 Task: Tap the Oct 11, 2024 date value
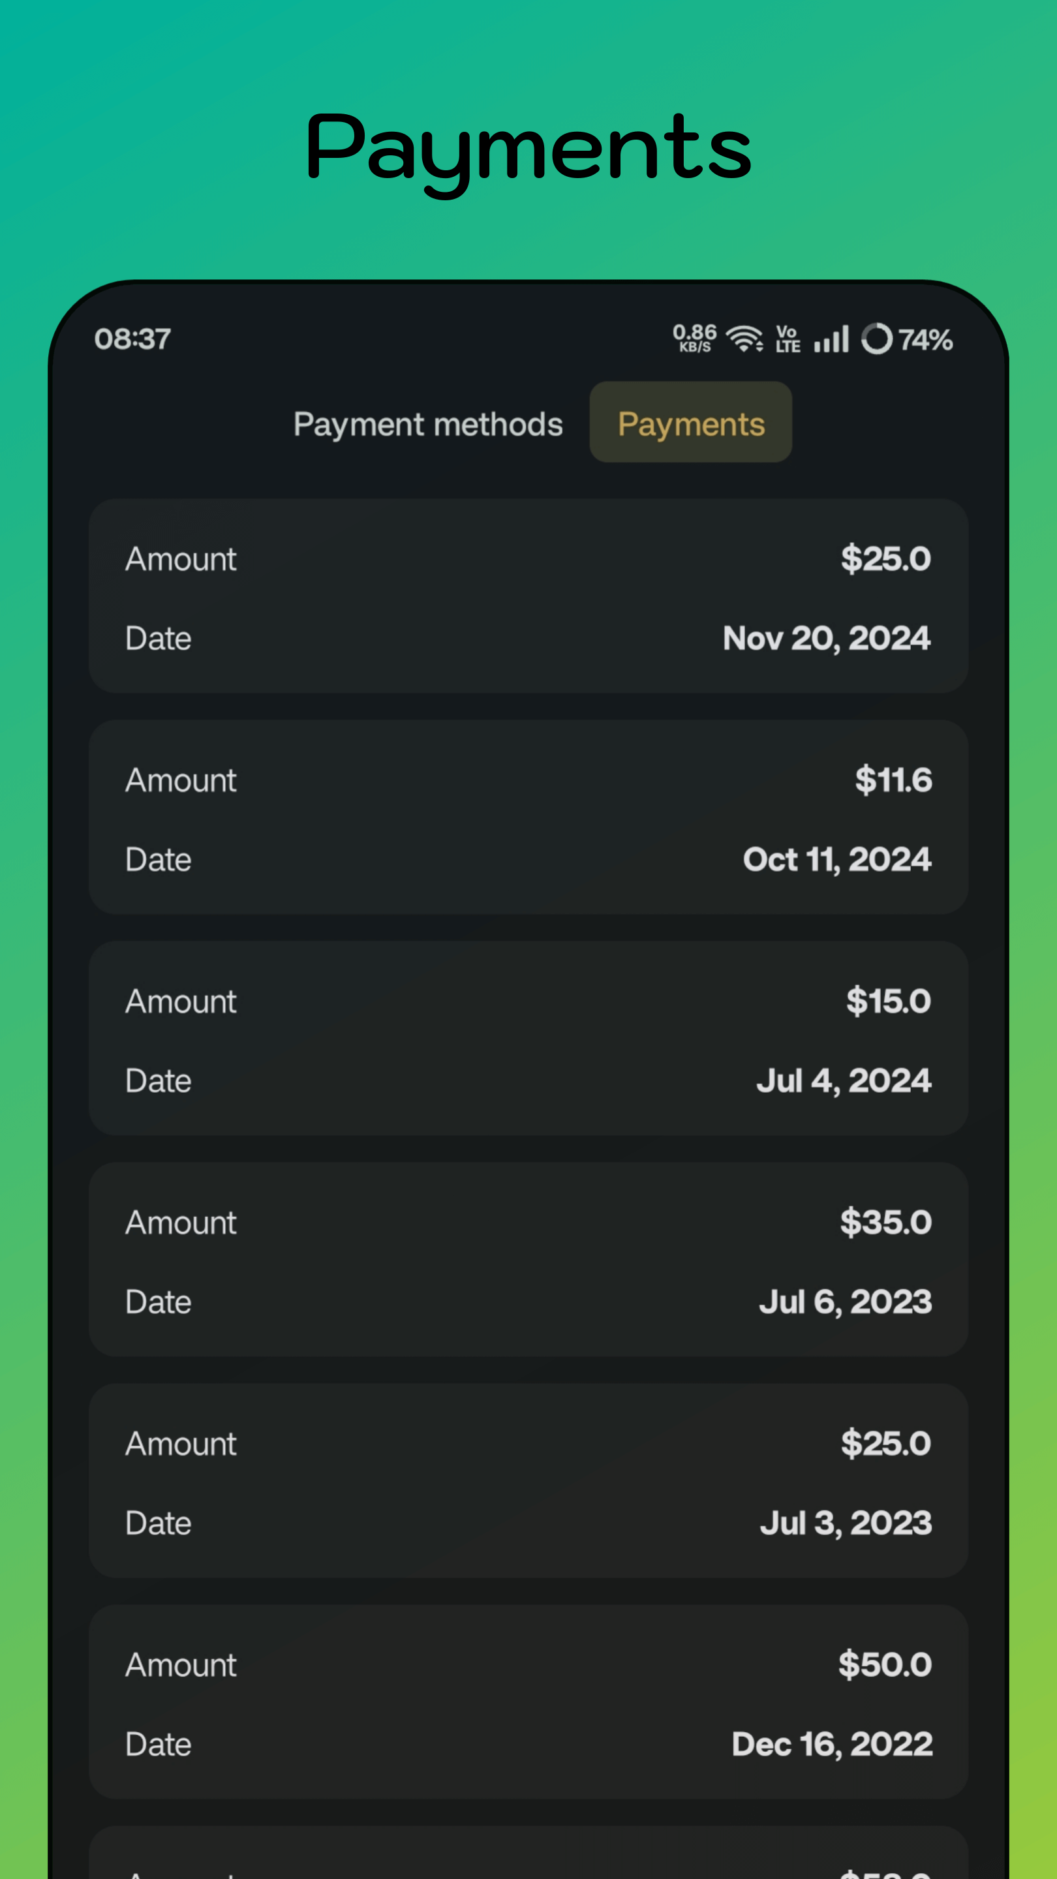836,859
